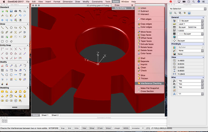
Task: Click the Save icon in Standard toolbar
Action: click(x=11, y=11)
